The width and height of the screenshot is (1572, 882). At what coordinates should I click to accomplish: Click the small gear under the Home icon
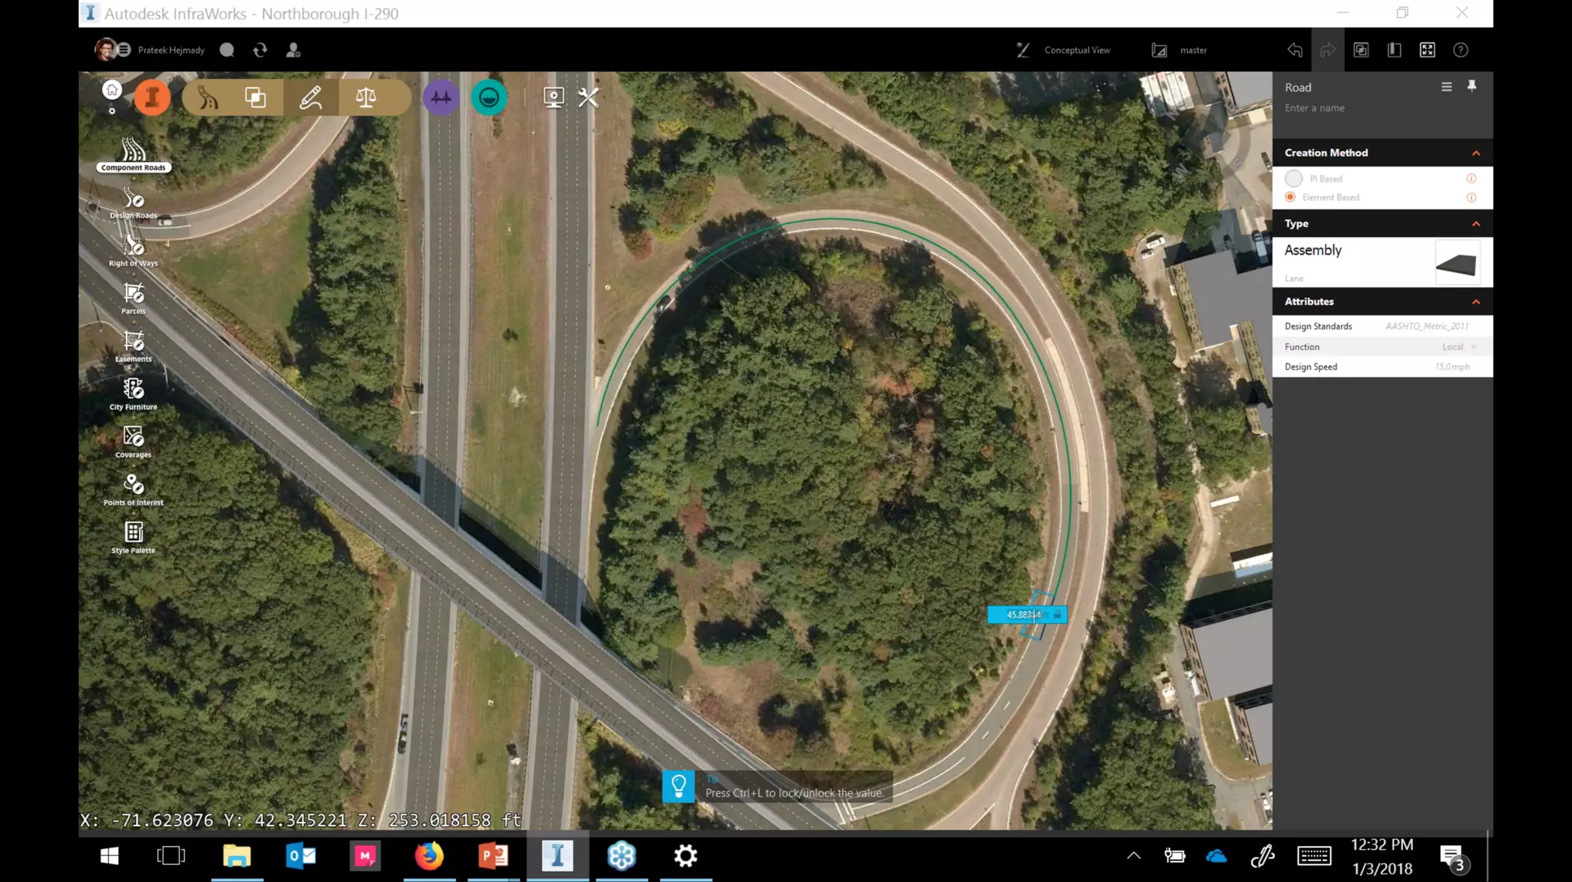112,111
